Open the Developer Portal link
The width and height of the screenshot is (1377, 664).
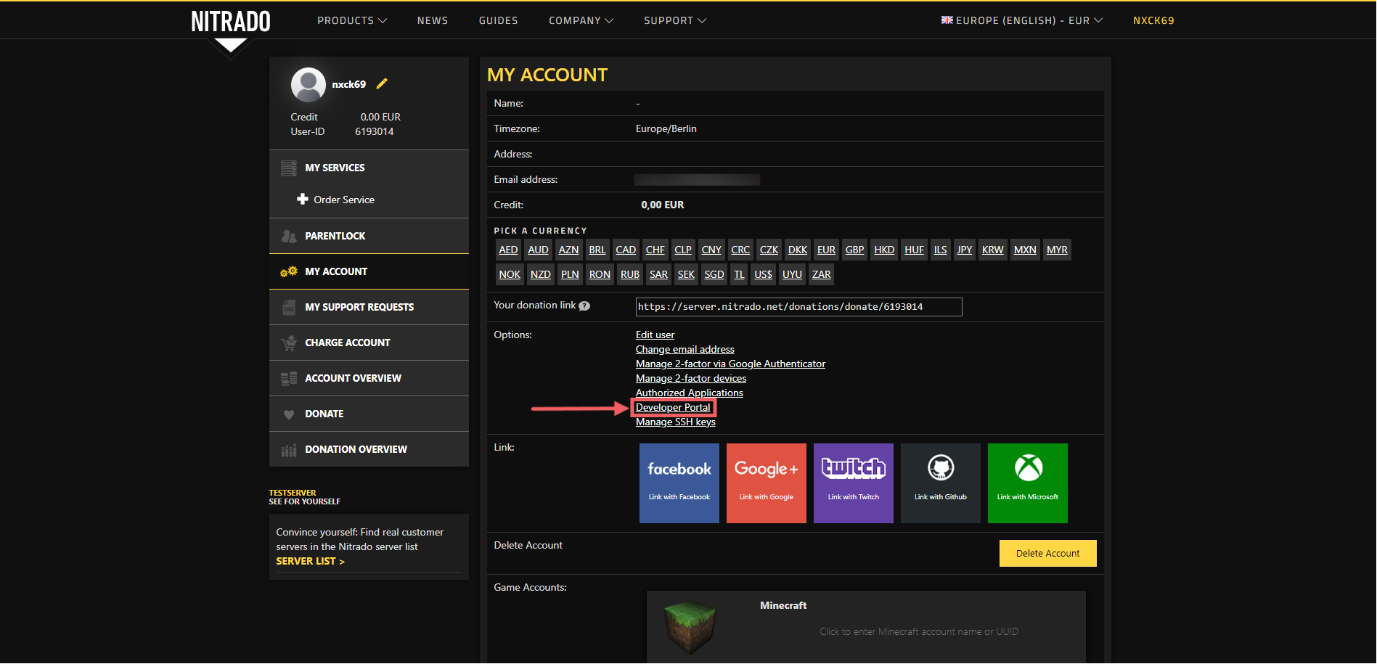click(x=673, y=407)
